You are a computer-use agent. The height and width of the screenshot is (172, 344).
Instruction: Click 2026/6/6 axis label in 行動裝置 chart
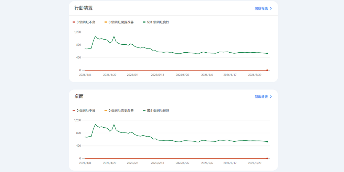207,75
